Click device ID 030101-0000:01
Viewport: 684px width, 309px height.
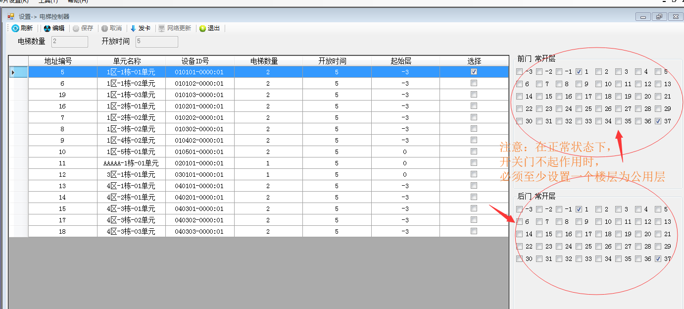click(200, 175)
